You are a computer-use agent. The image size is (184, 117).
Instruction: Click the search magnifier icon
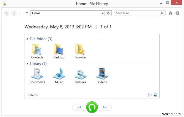pos(162,13)
